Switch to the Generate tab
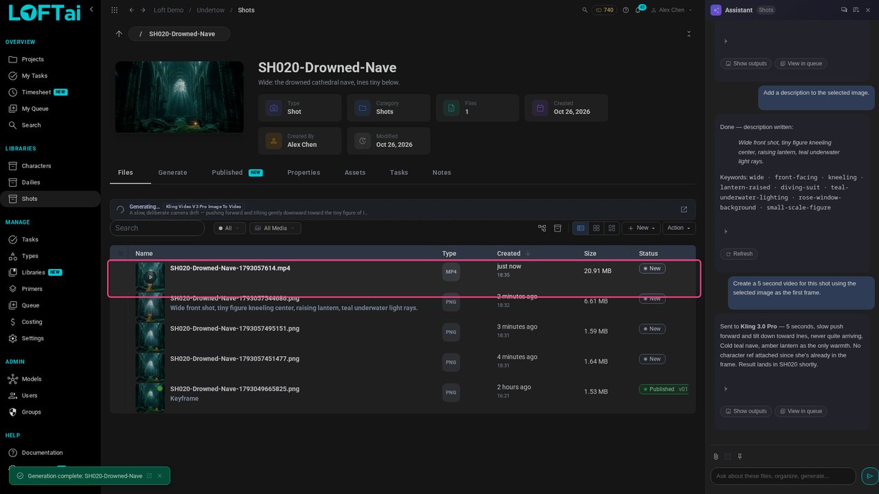879x494 pixels. [x=172, y=172]
